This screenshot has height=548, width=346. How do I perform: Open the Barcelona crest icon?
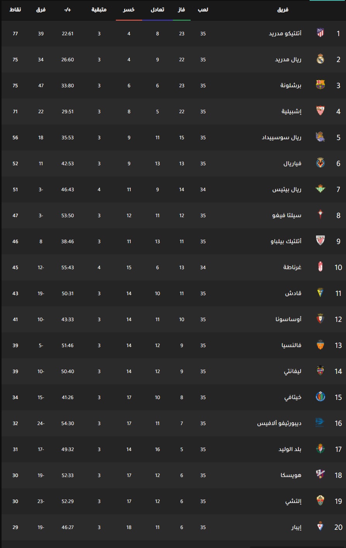click(x=320, y=85)
